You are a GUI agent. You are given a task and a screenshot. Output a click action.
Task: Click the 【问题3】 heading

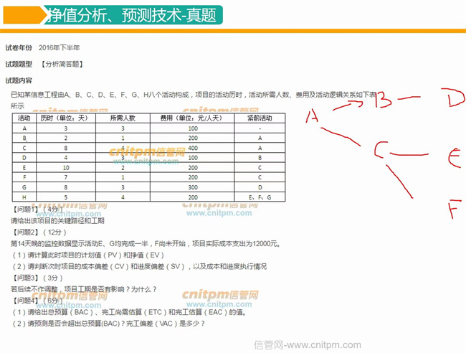point(26,278)
